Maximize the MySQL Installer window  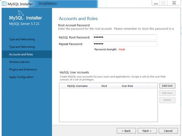tap(163, 3)
